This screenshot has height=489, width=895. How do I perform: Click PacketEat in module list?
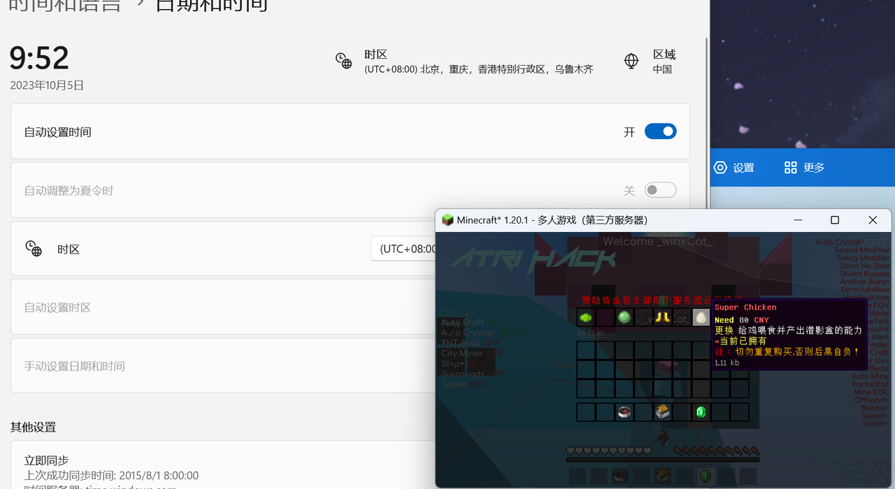coord(871,384)
